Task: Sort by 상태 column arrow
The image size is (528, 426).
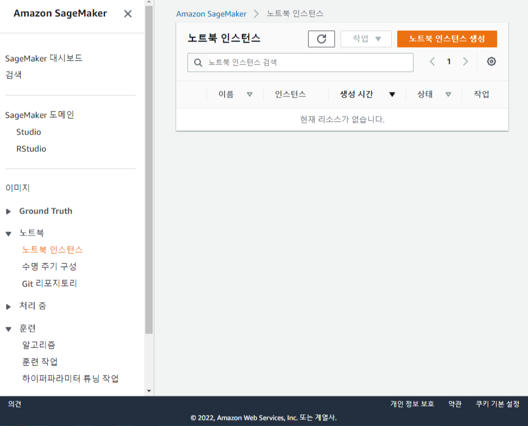Action: coord(448,95)
